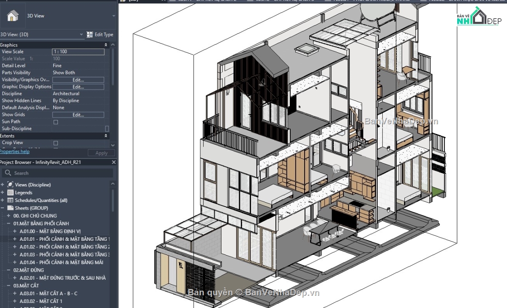The height and width of the screenshot is (308, 507).
Task: Select the Legends label
Action: [24, 193]
